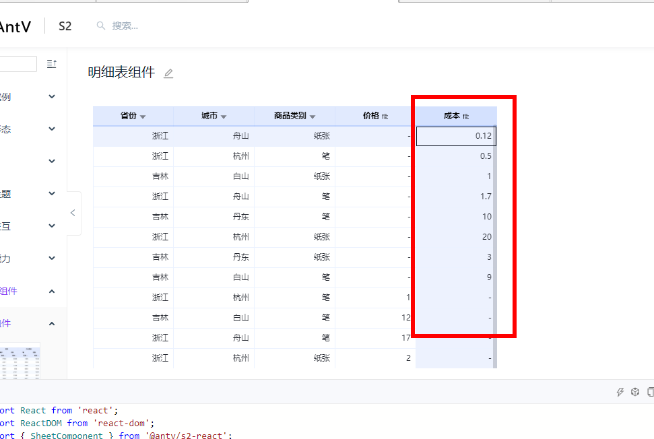Click the sort icon on the 价格 header

(385, 115)
